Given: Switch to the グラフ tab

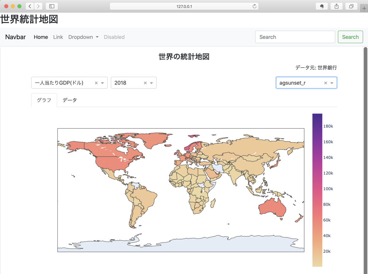Looking at the screenshot, I should (44, 100).
